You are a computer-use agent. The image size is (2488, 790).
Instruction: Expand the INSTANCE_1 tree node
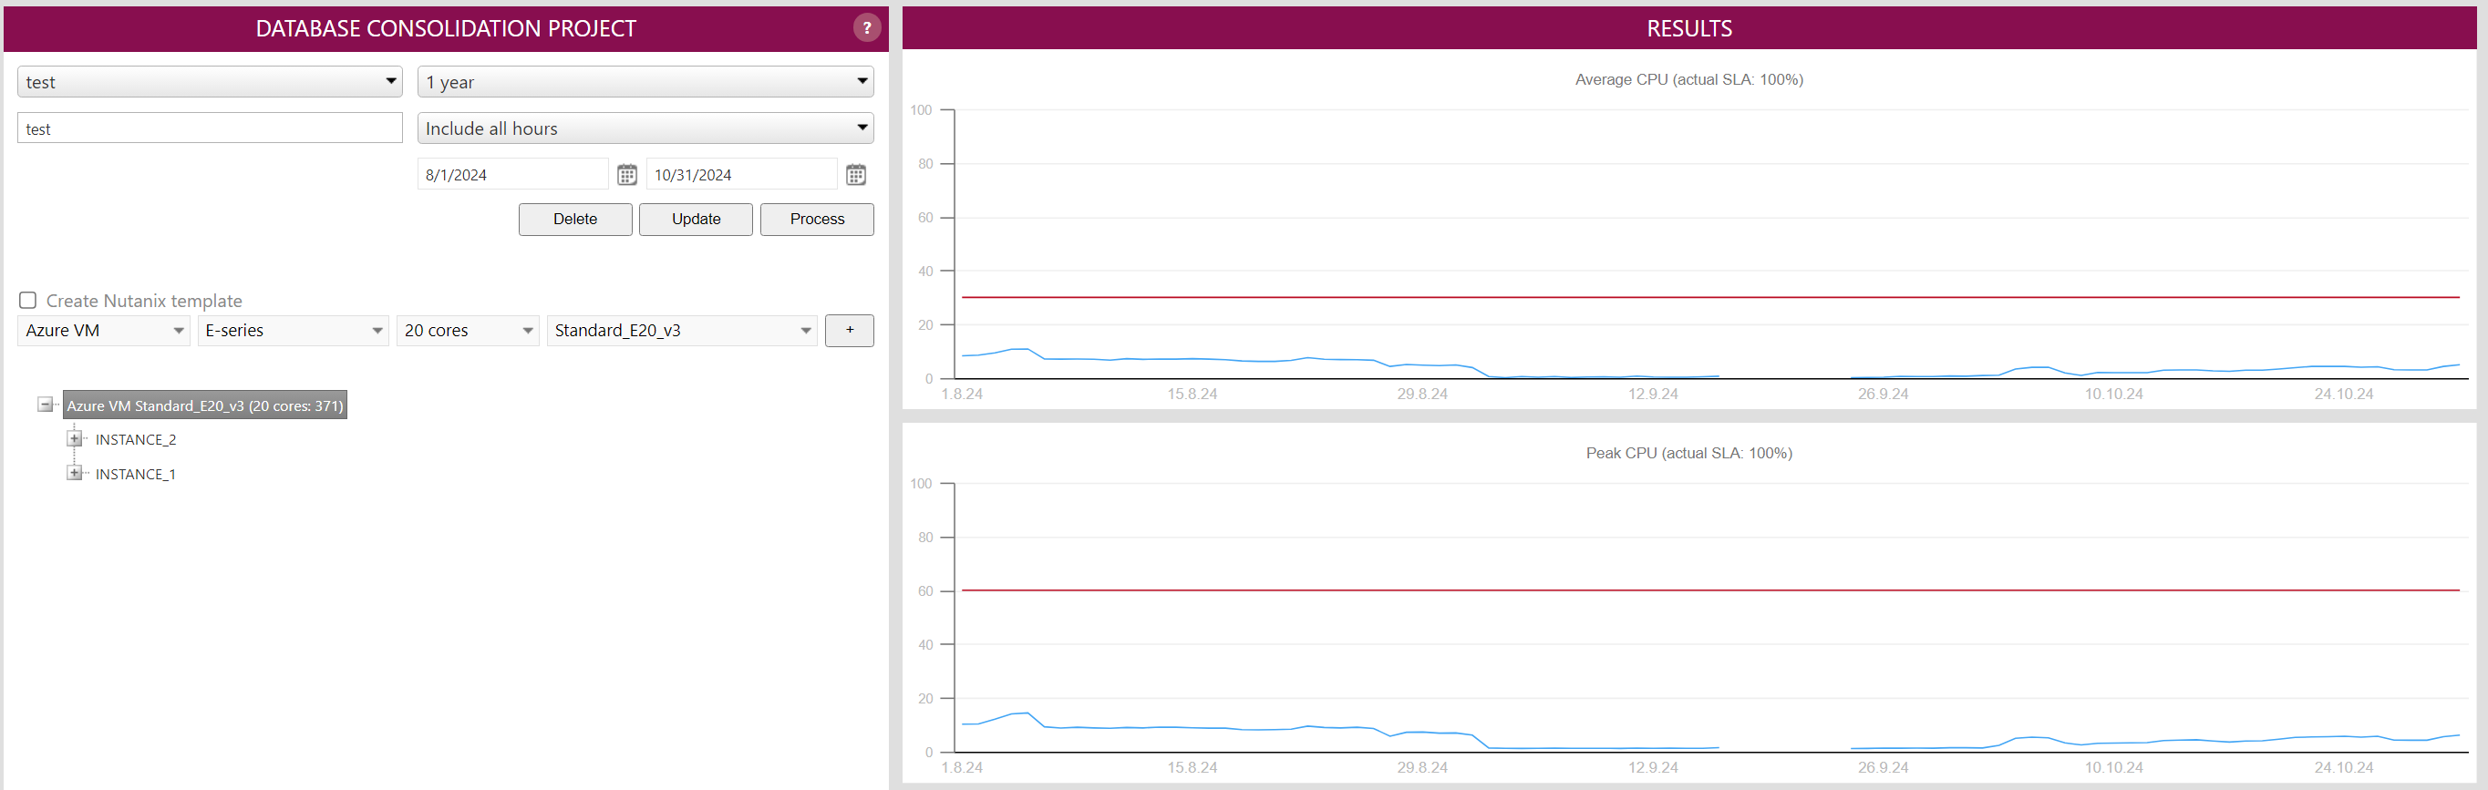pos(75,473)
